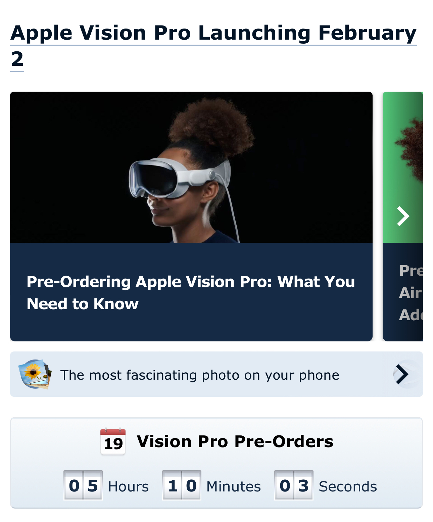This screenshot has width=433, height=522.
Task: Click the minutes countdown digit 0
Action: tap(191, 485)
